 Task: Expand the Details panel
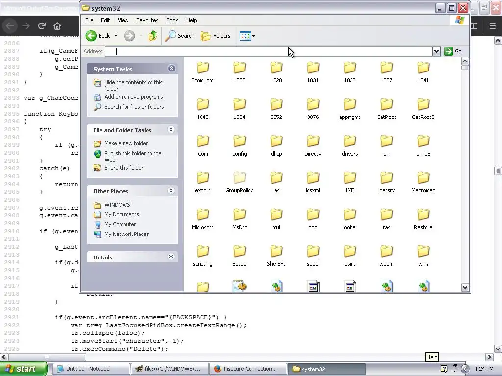(171, 257)
